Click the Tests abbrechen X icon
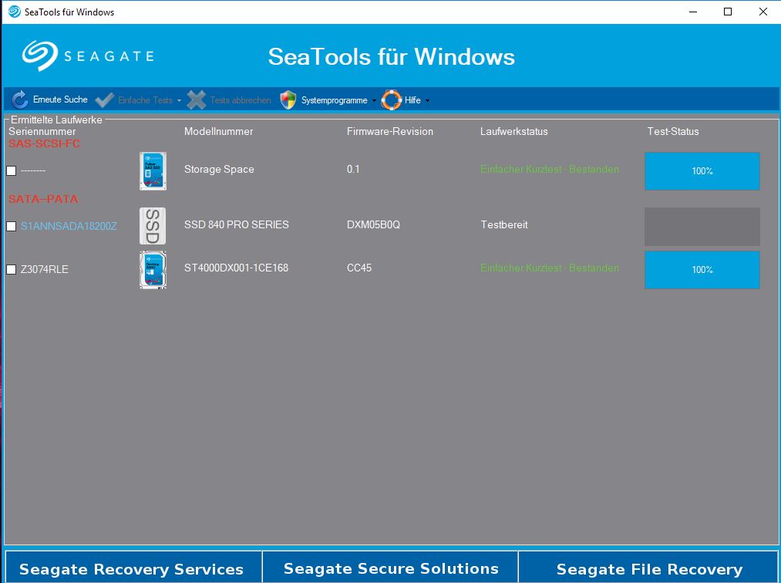 (x=197, y=99)
